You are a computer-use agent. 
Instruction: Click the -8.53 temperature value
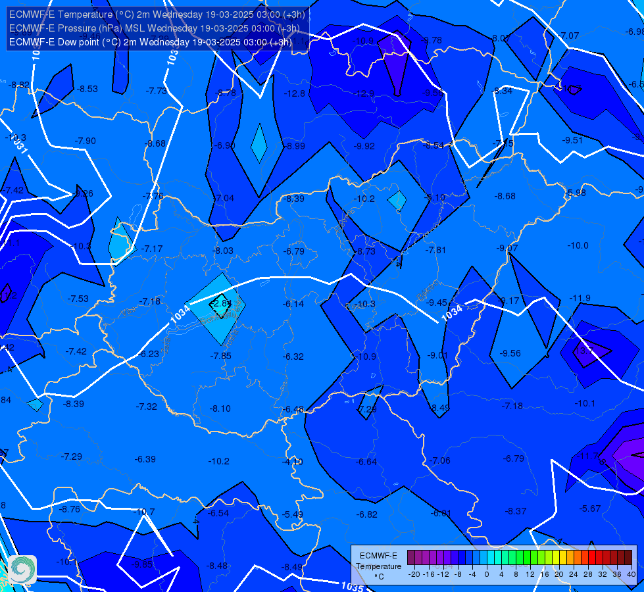[87, 89]
